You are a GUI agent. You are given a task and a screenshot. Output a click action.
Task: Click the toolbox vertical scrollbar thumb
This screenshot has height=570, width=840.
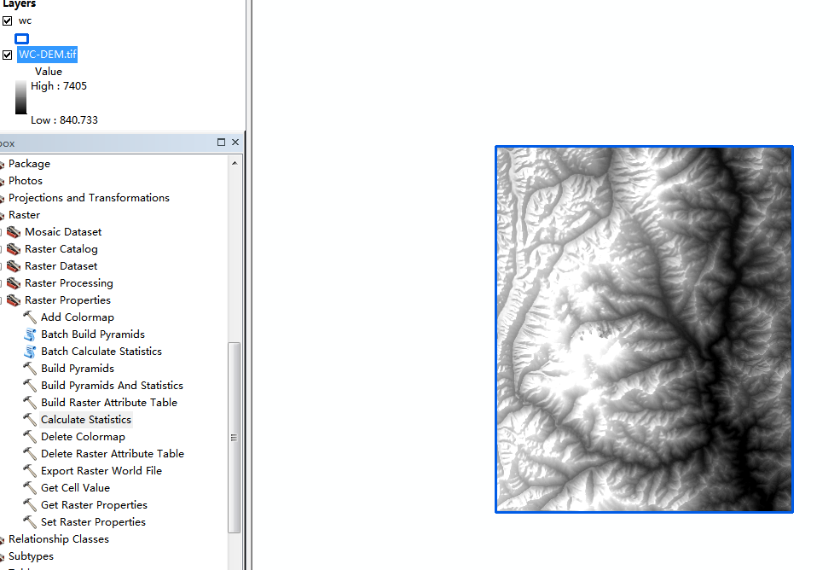tap(234, 437)
